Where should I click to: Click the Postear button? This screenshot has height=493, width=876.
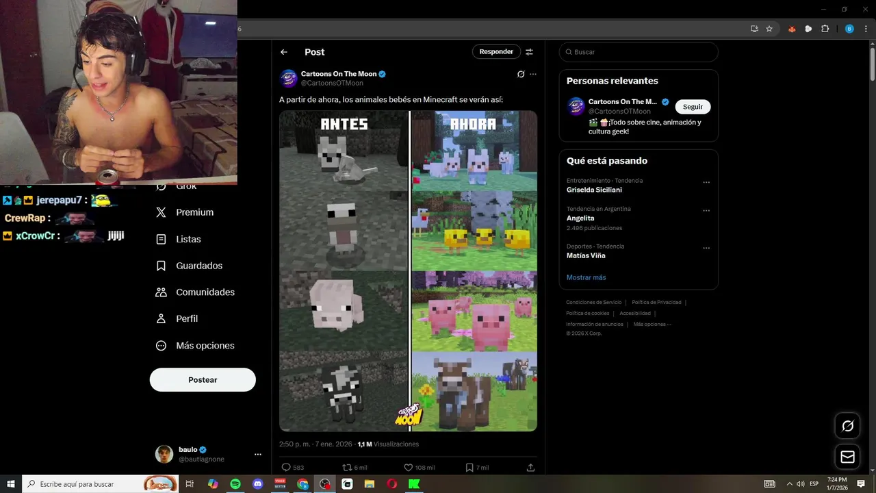click(203, 380)
